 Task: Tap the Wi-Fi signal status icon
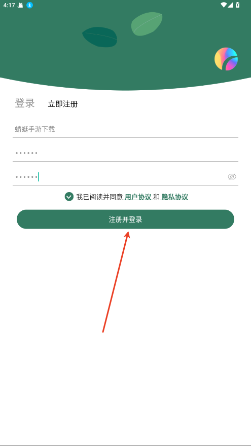pyautogui.click(x=224, y=5)
